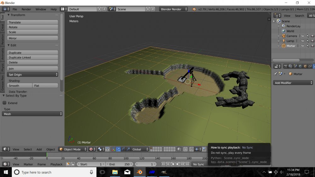
Task: Toggle use preview range clock icon
Action: tap(68, 164)
